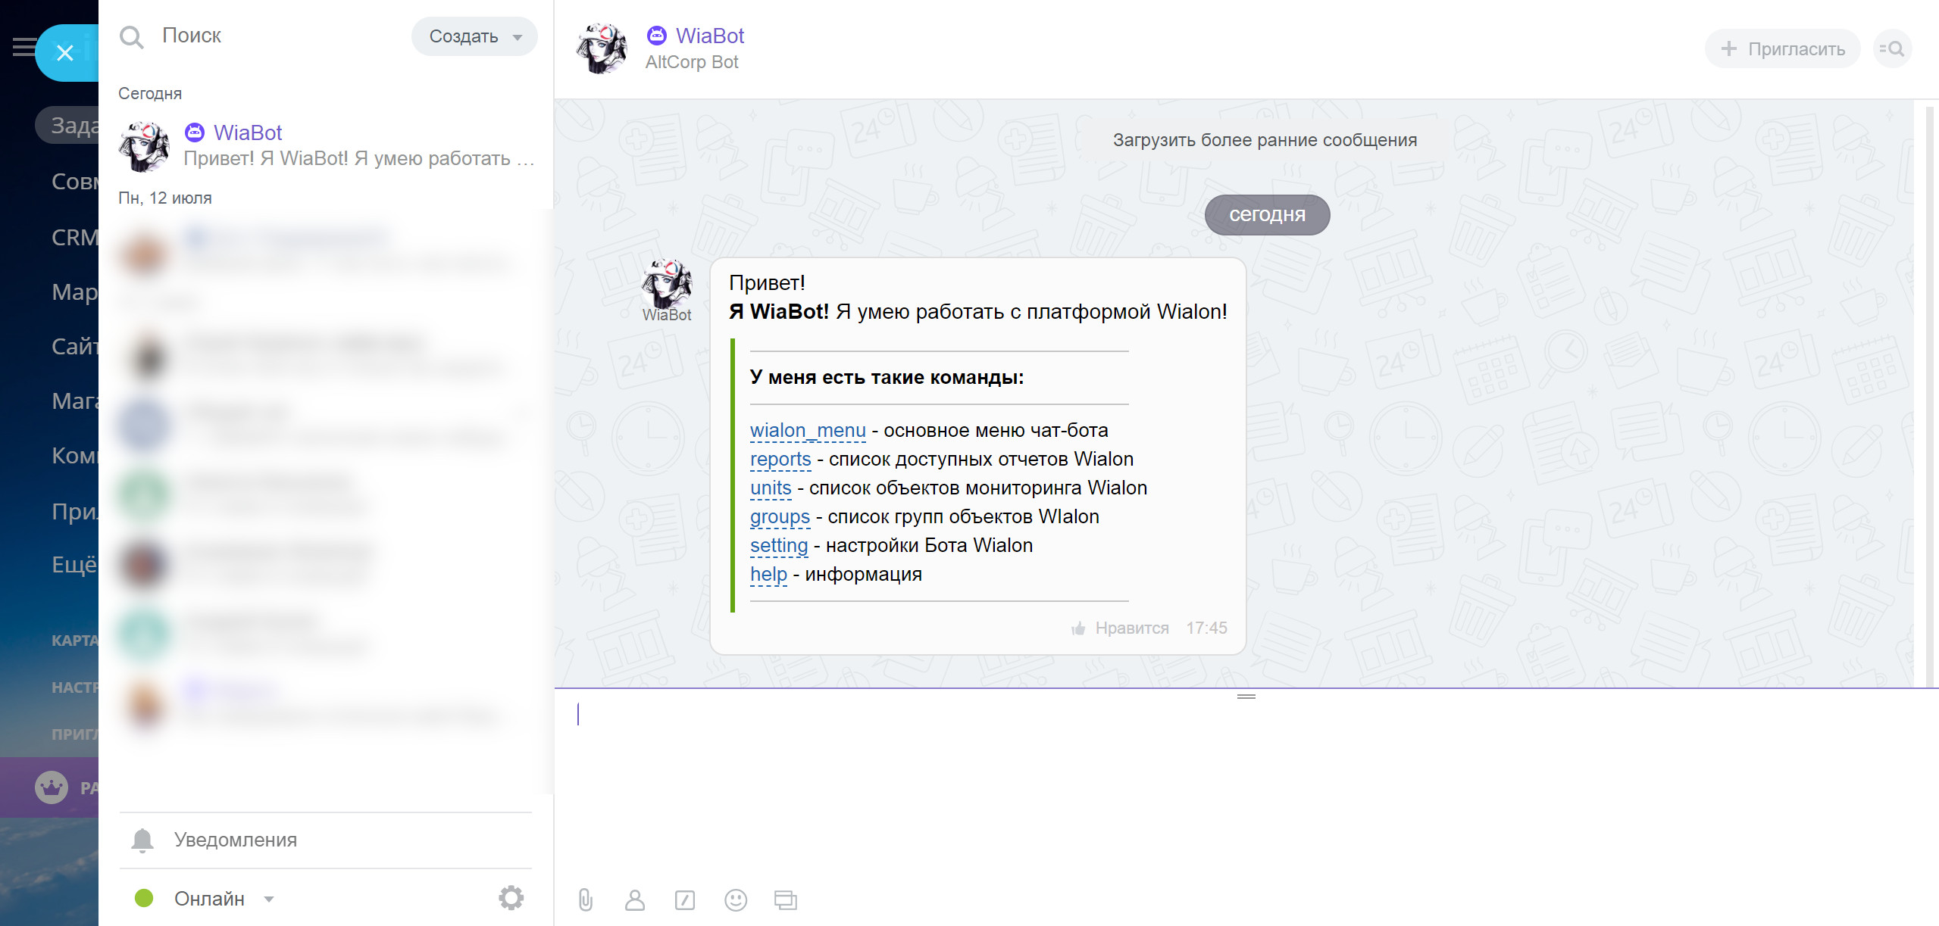Open the emoji smiley picker
Screen dimensions: 1939x926
[736, 899]
